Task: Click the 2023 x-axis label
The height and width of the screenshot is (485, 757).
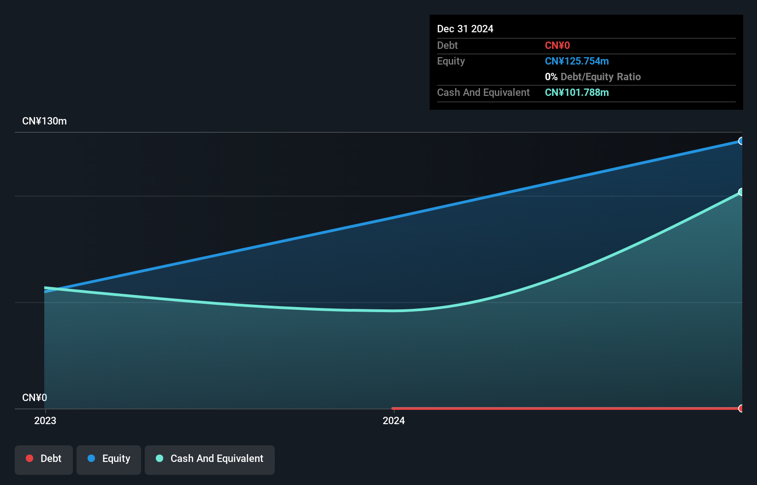Action: click(x=45, y=420)
